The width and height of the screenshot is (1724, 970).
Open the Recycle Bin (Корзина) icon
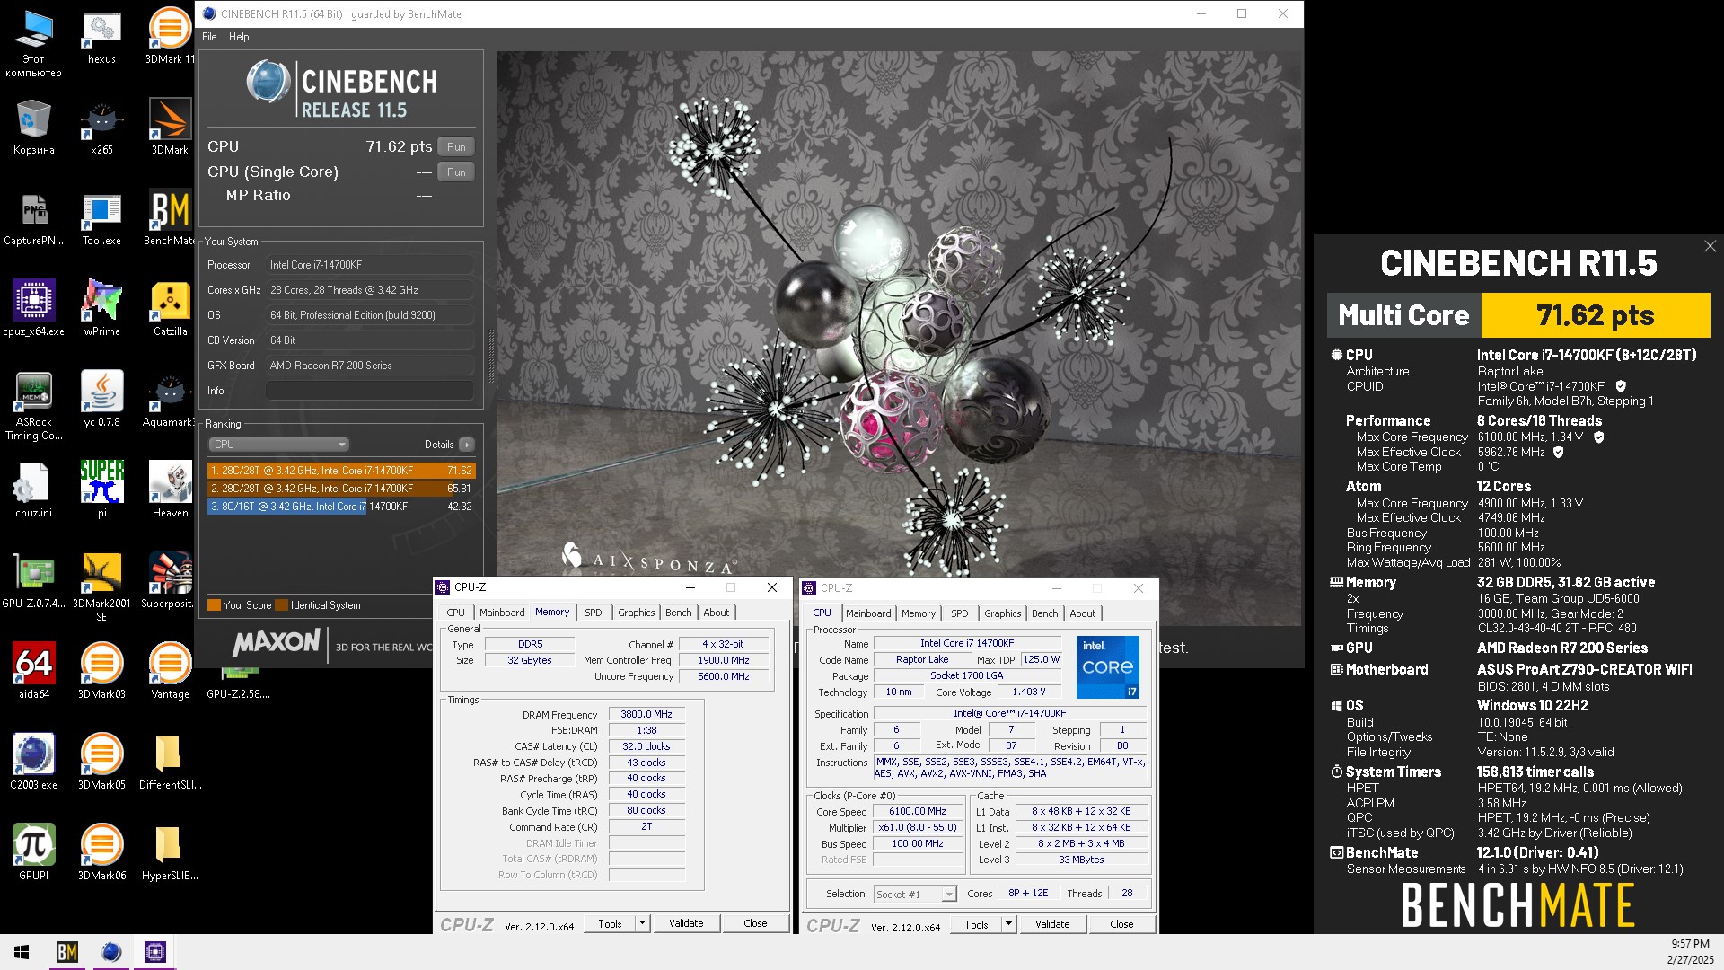[33, 128]
